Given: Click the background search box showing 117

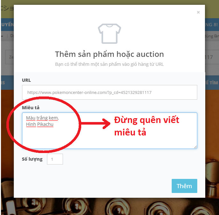Looking at the screenshot, I should point(212,57).
